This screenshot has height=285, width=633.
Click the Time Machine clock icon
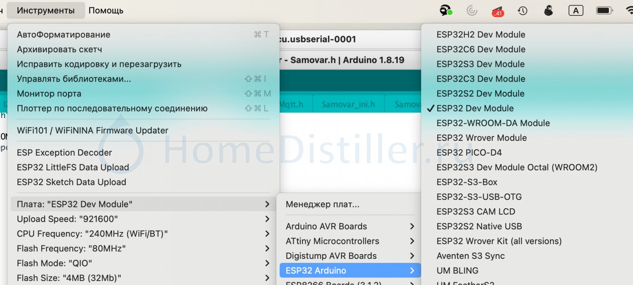coord(523,11)
